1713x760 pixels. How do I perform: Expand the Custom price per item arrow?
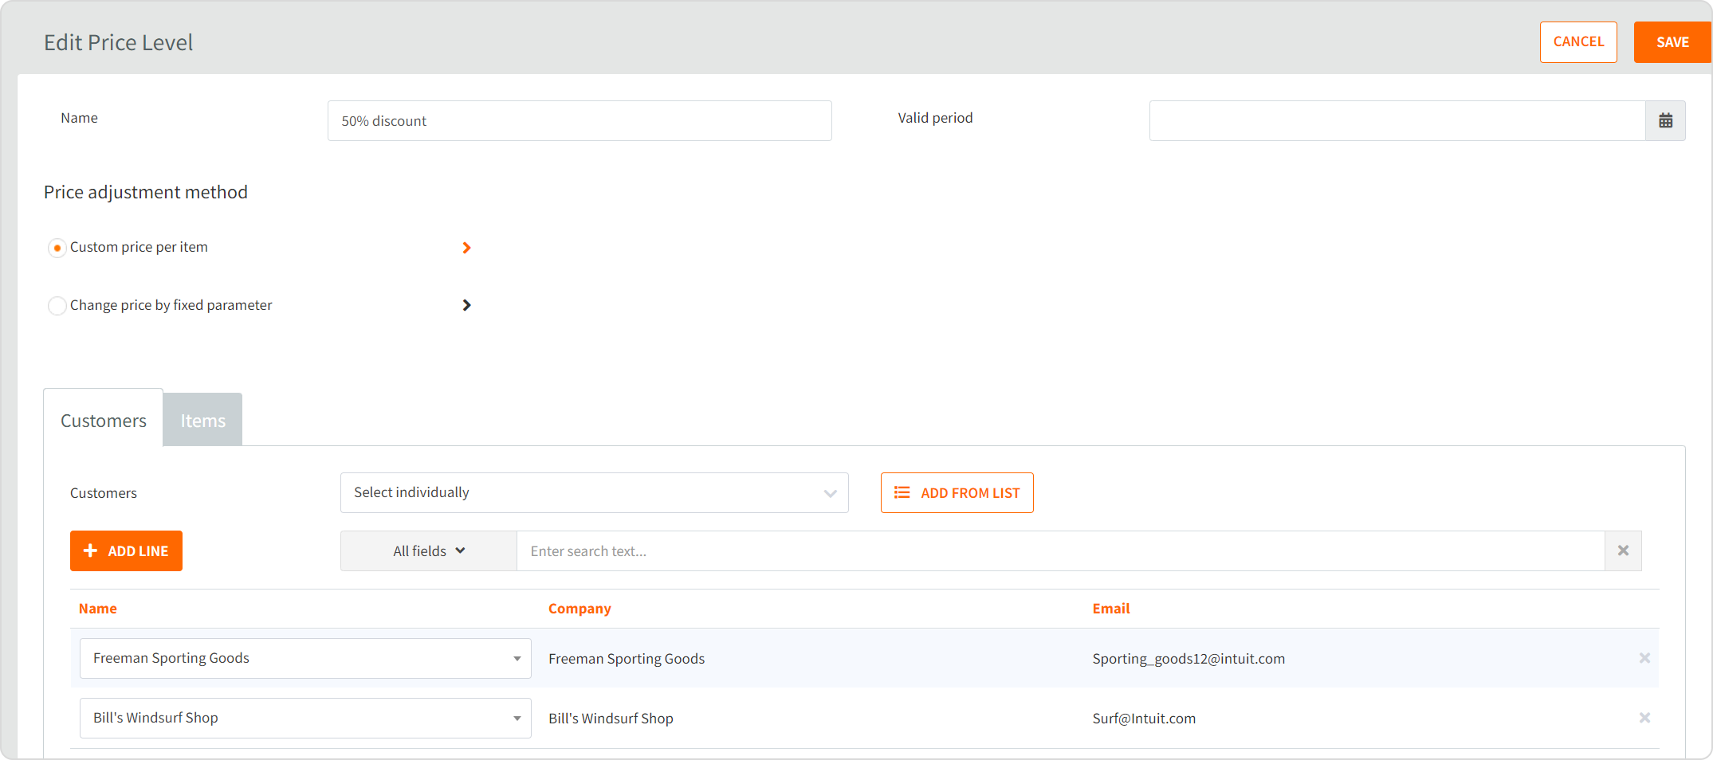tap(466, 248)
